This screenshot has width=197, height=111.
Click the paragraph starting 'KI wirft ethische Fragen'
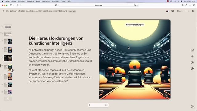coord(60,76)
